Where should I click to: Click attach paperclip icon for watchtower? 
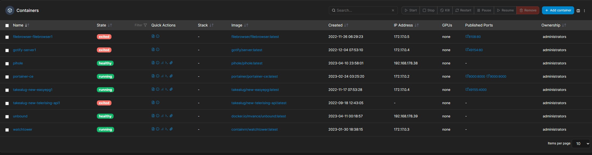(171, 129)
